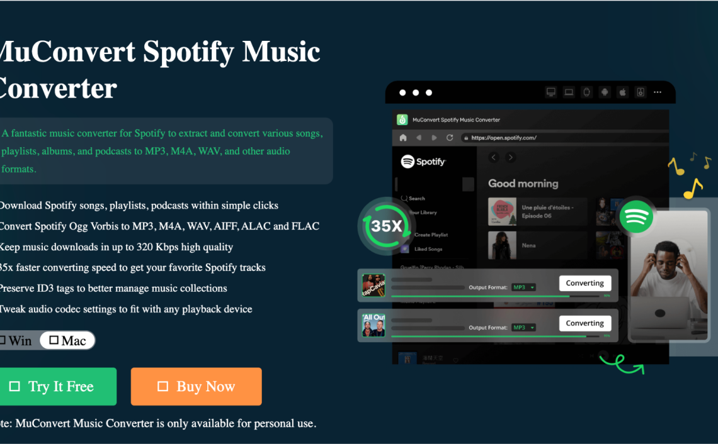718x444 pixels.
Task: Click the home icon in converter toolbar
Action: (403, 138)
